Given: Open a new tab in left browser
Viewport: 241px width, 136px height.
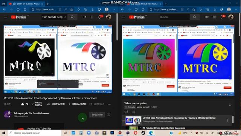Looking at the screenshot, I should pos(48,4).
